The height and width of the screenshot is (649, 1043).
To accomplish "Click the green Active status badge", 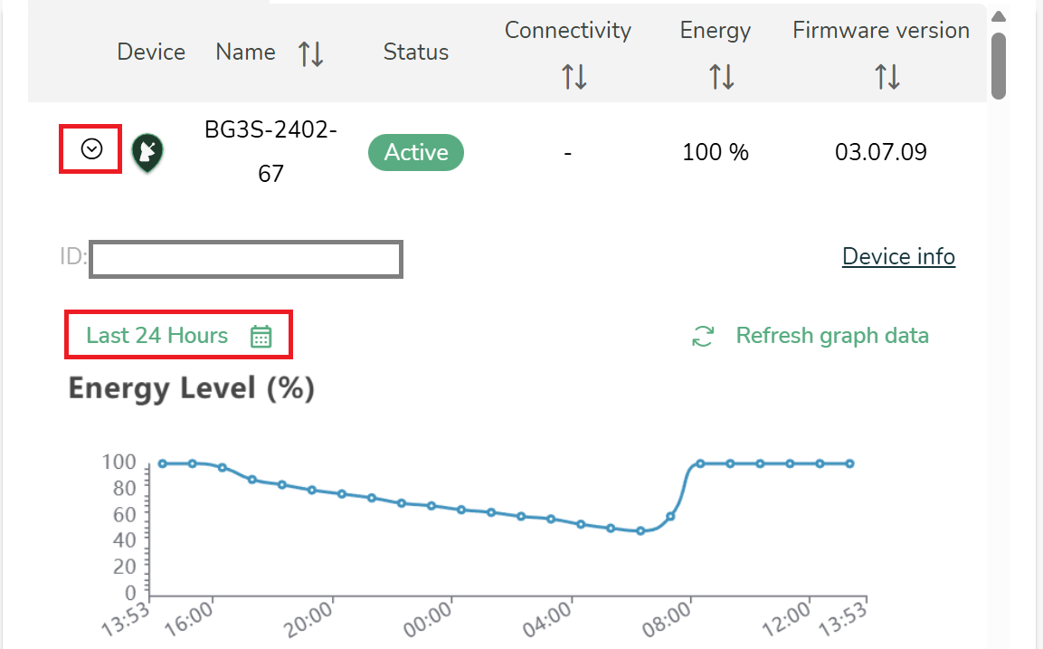I will pos(415,152).
